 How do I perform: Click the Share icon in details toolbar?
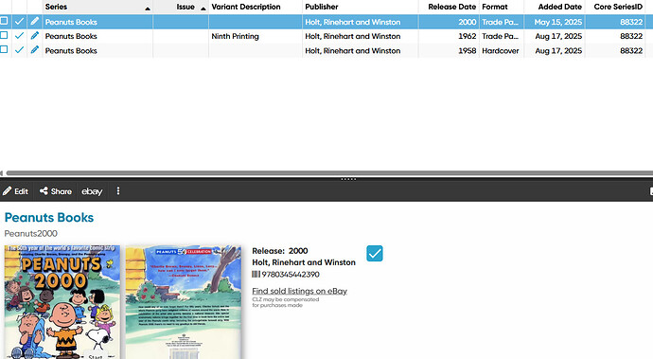coord(44,191)
